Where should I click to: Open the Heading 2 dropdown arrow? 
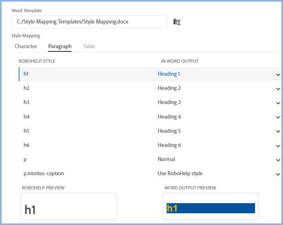(x=278, y=89)
